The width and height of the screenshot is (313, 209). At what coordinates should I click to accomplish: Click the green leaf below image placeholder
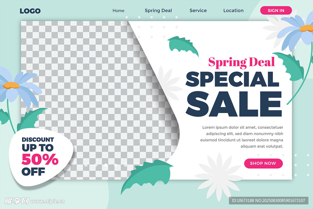(x=147, y=176)
